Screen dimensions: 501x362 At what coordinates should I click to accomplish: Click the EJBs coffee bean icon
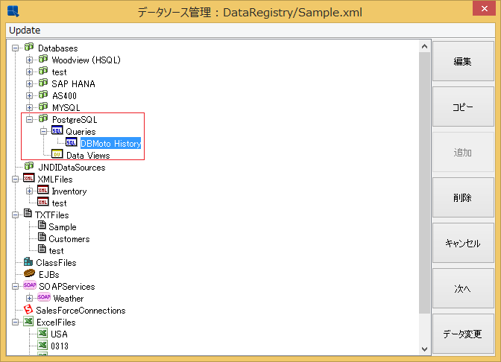point(29,273)
